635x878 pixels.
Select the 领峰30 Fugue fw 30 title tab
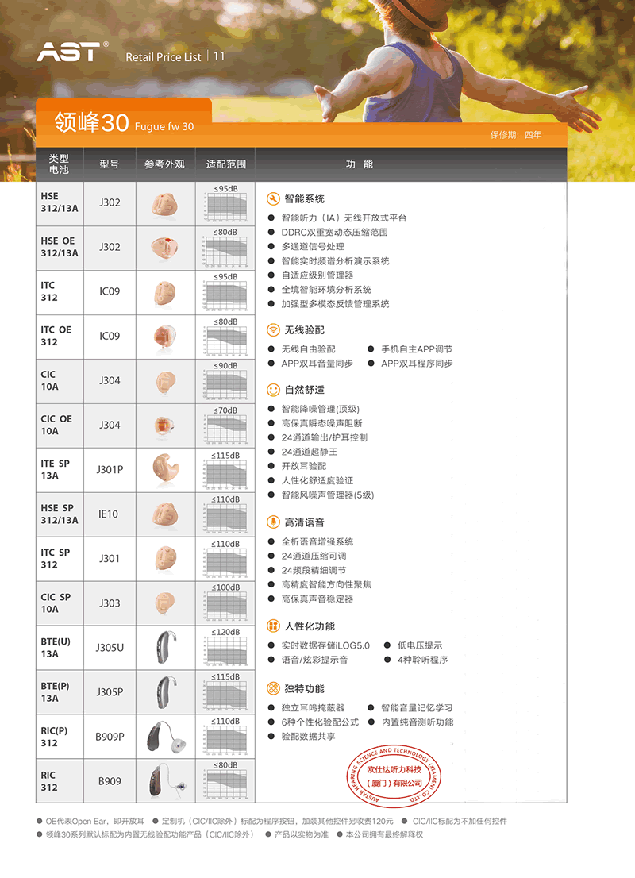(x=124, y=122)
